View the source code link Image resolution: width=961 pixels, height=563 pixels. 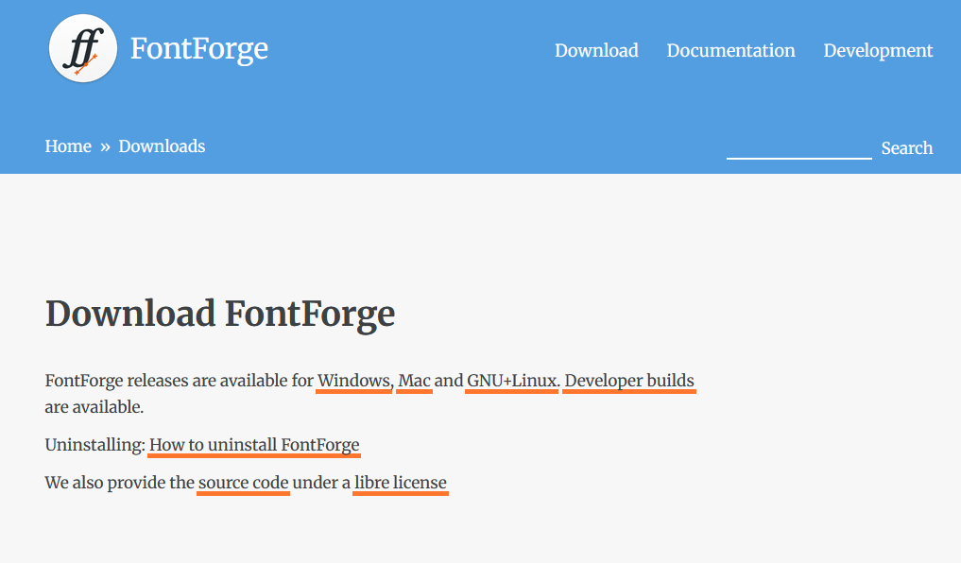click(x=243, y=483)
